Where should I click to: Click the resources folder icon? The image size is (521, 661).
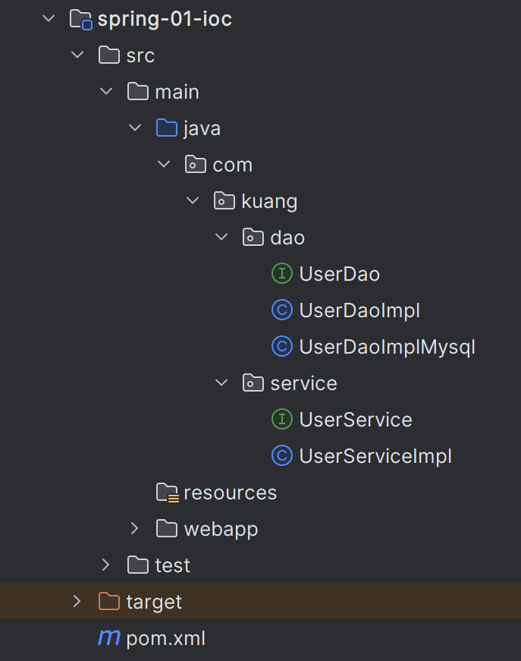click(x=167, y=493)
